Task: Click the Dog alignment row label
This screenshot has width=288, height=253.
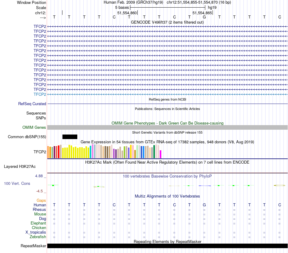Action: click(x=43, y=219)
